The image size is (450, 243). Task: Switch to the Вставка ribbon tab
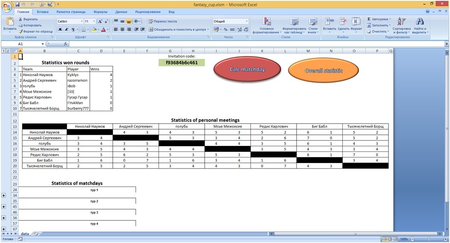coord(42,12)
